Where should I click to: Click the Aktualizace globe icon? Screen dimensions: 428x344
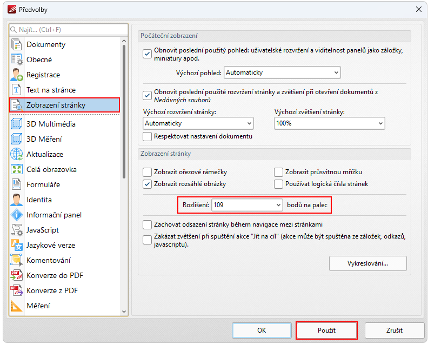tap(16, 154)
